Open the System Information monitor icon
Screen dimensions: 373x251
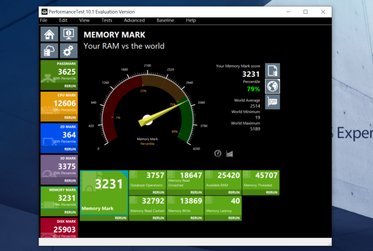tap(69, 34)
